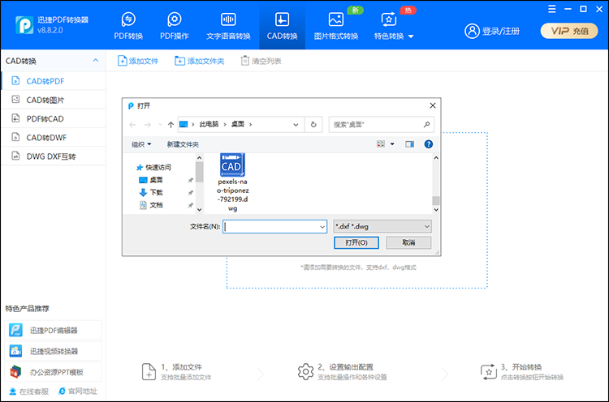Select 下载 in the navigation tree

[156, 192]
